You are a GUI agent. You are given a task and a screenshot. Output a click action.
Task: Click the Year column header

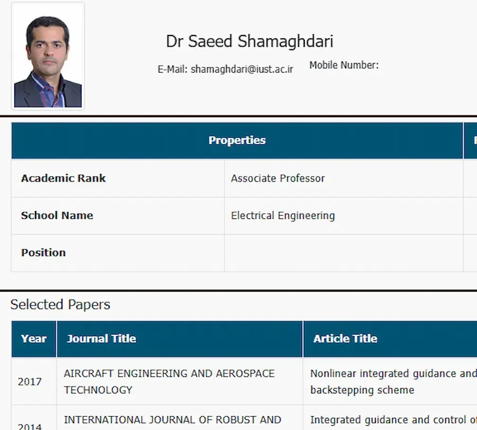(x=34, y=339)
